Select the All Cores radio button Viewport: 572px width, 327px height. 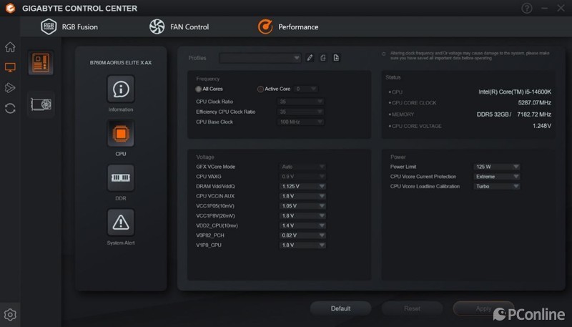199,89
